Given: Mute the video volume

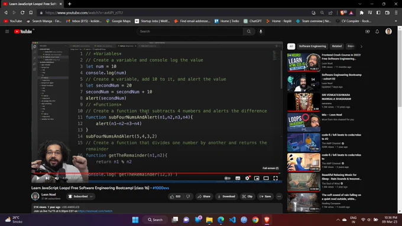Looking at the screenshot, I should 57,178.
